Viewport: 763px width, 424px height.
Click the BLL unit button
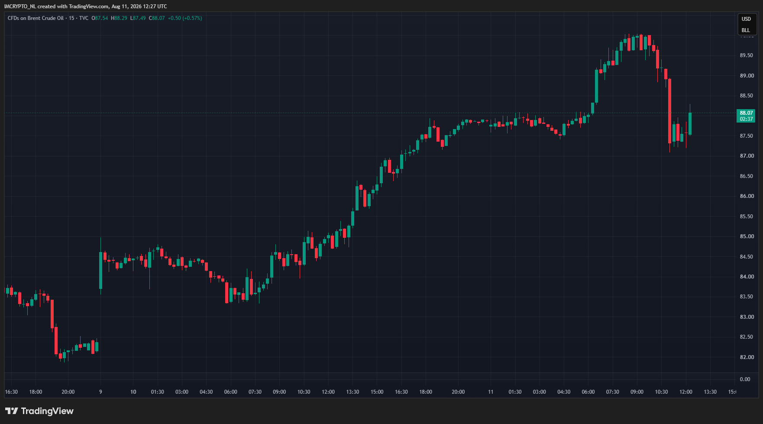coord(746,30)
